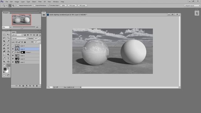
Task: Select the Move tool
Action: click(8, 35)
